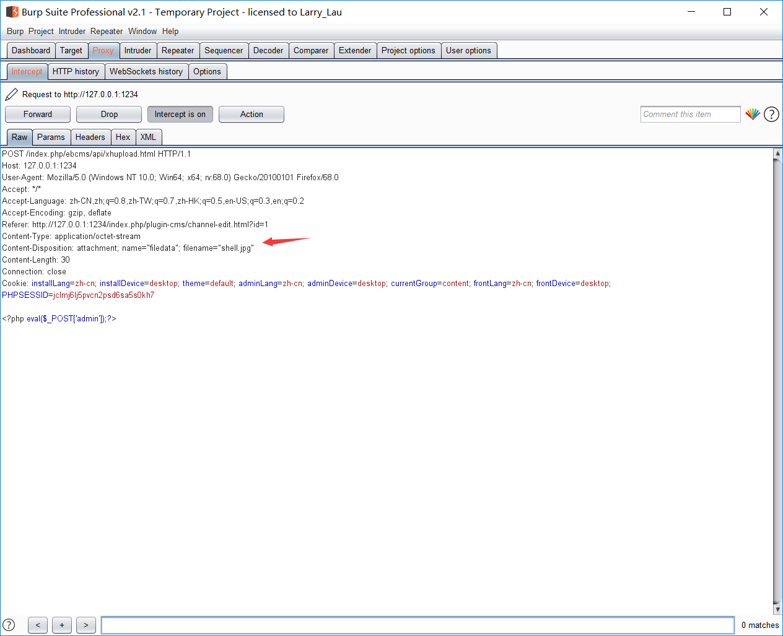Open the User options tab
783x636 pixels.
tap(468, 50)
